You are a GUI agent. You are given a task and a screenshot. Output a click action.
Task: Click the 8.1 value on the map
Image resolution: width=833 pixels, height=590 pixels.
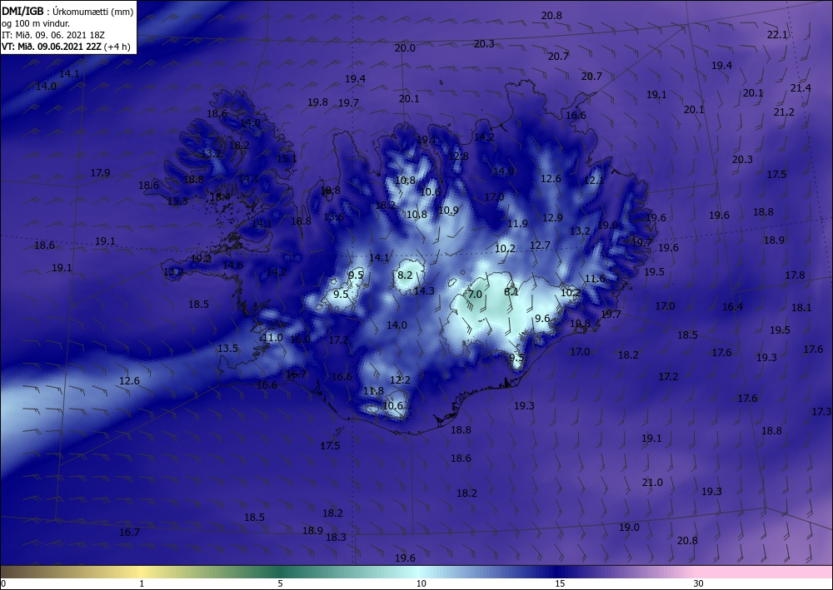tap(511, 292)
